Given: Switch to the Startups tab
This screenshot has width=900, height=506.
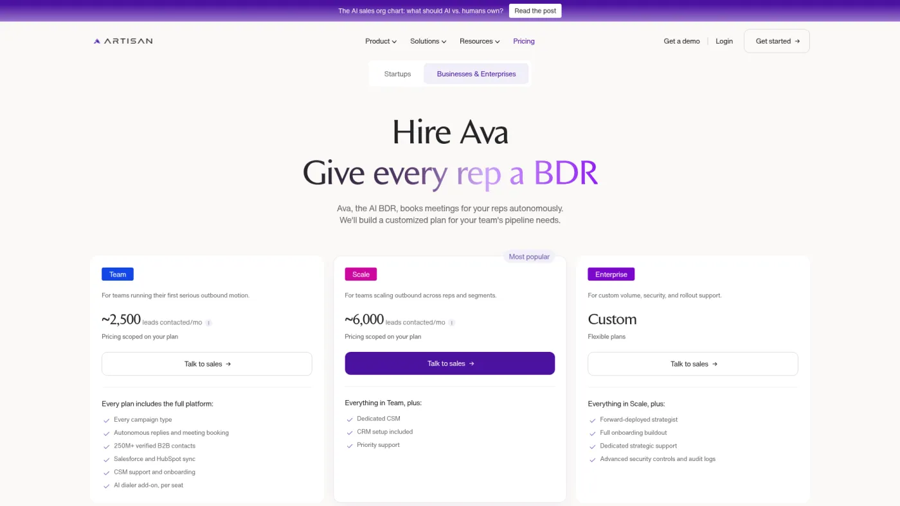Looking at the screenshot, I should pos(397,74).
